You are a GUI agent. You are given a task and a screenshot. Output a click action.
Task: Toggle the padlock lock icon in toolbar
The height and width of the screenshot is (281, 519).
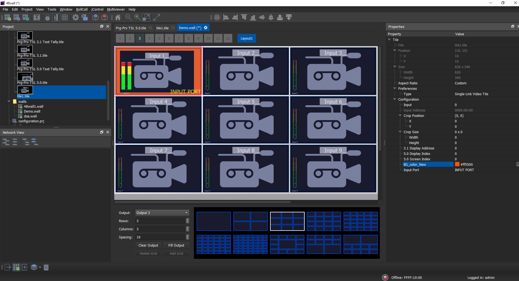(x=47, y=17)
